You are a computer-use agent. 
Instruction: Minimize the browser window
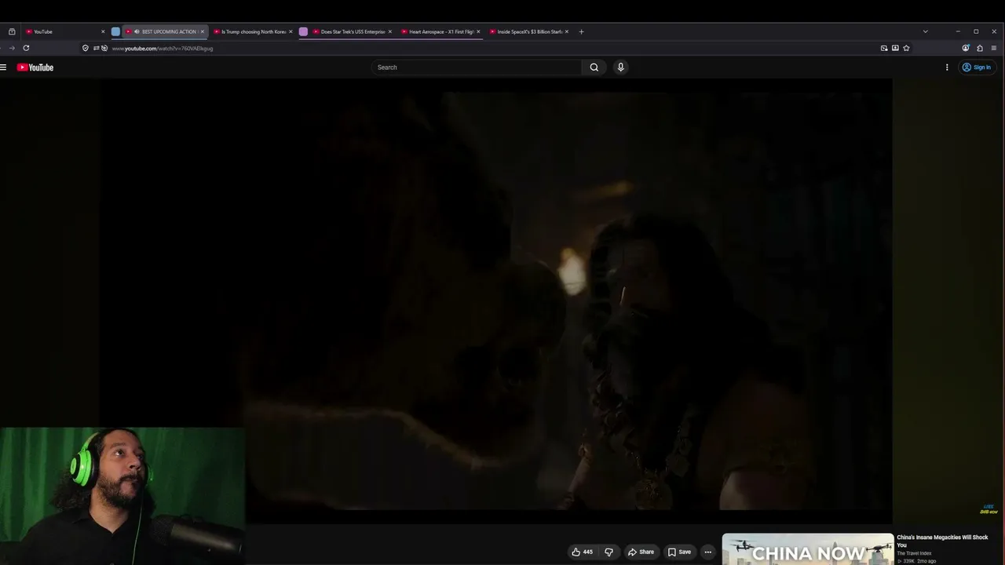[958, 31]
